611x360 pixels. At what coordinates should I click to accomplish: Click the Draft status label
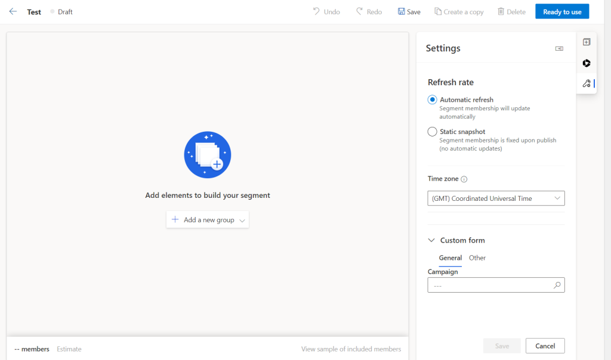click(65, 12)
